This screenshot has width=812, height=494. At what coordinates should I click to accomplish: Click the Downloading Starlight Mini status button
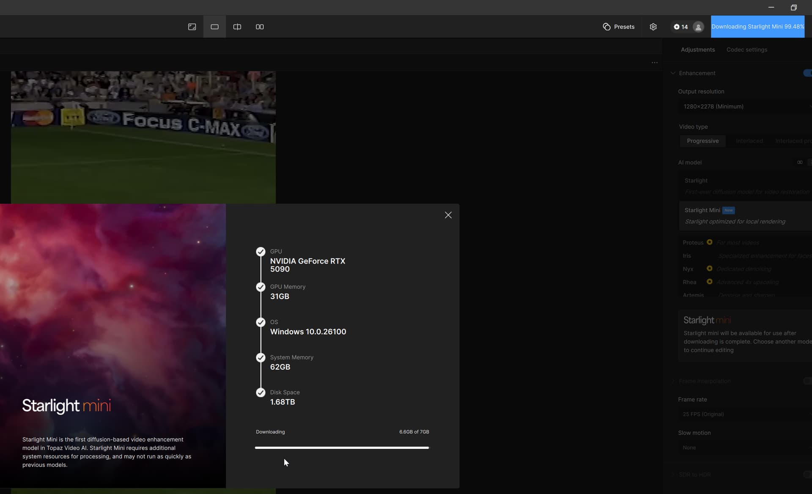click(x=757, y=27)
